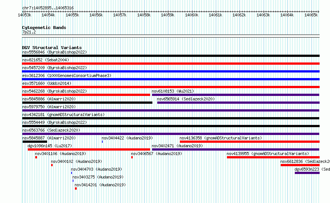Click the nsv6563766 (Sedlazeck2020) label
Screen dimensions: 330x203
[x=51, y=130]
